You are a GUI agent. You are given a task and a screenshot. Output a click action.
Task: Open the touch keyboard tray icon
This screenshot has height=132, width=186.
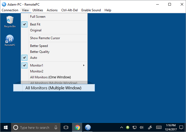click(159, 127)
